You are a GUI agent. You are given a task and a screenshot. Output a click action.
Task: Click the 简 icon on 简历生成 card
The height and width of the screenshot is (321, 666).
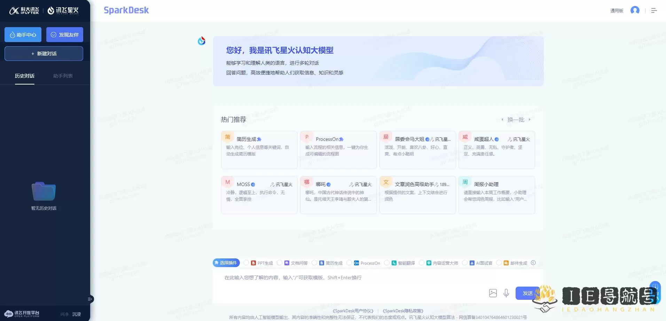(x=228, y=137)
